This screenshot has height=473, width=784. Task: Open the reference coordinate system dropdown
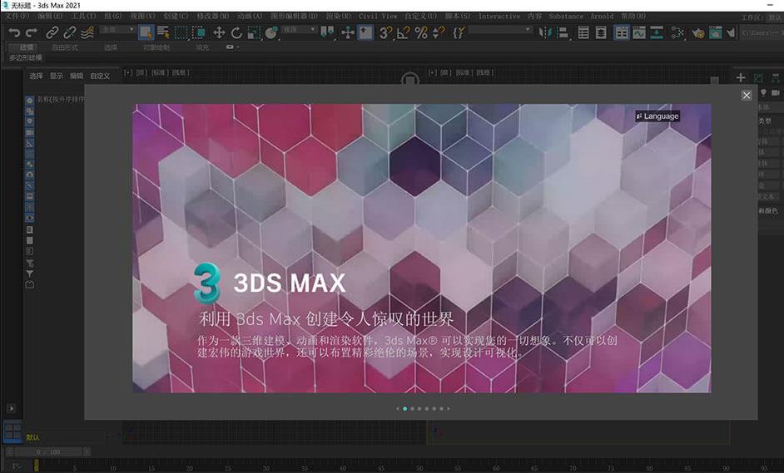(x=300, y=30)
